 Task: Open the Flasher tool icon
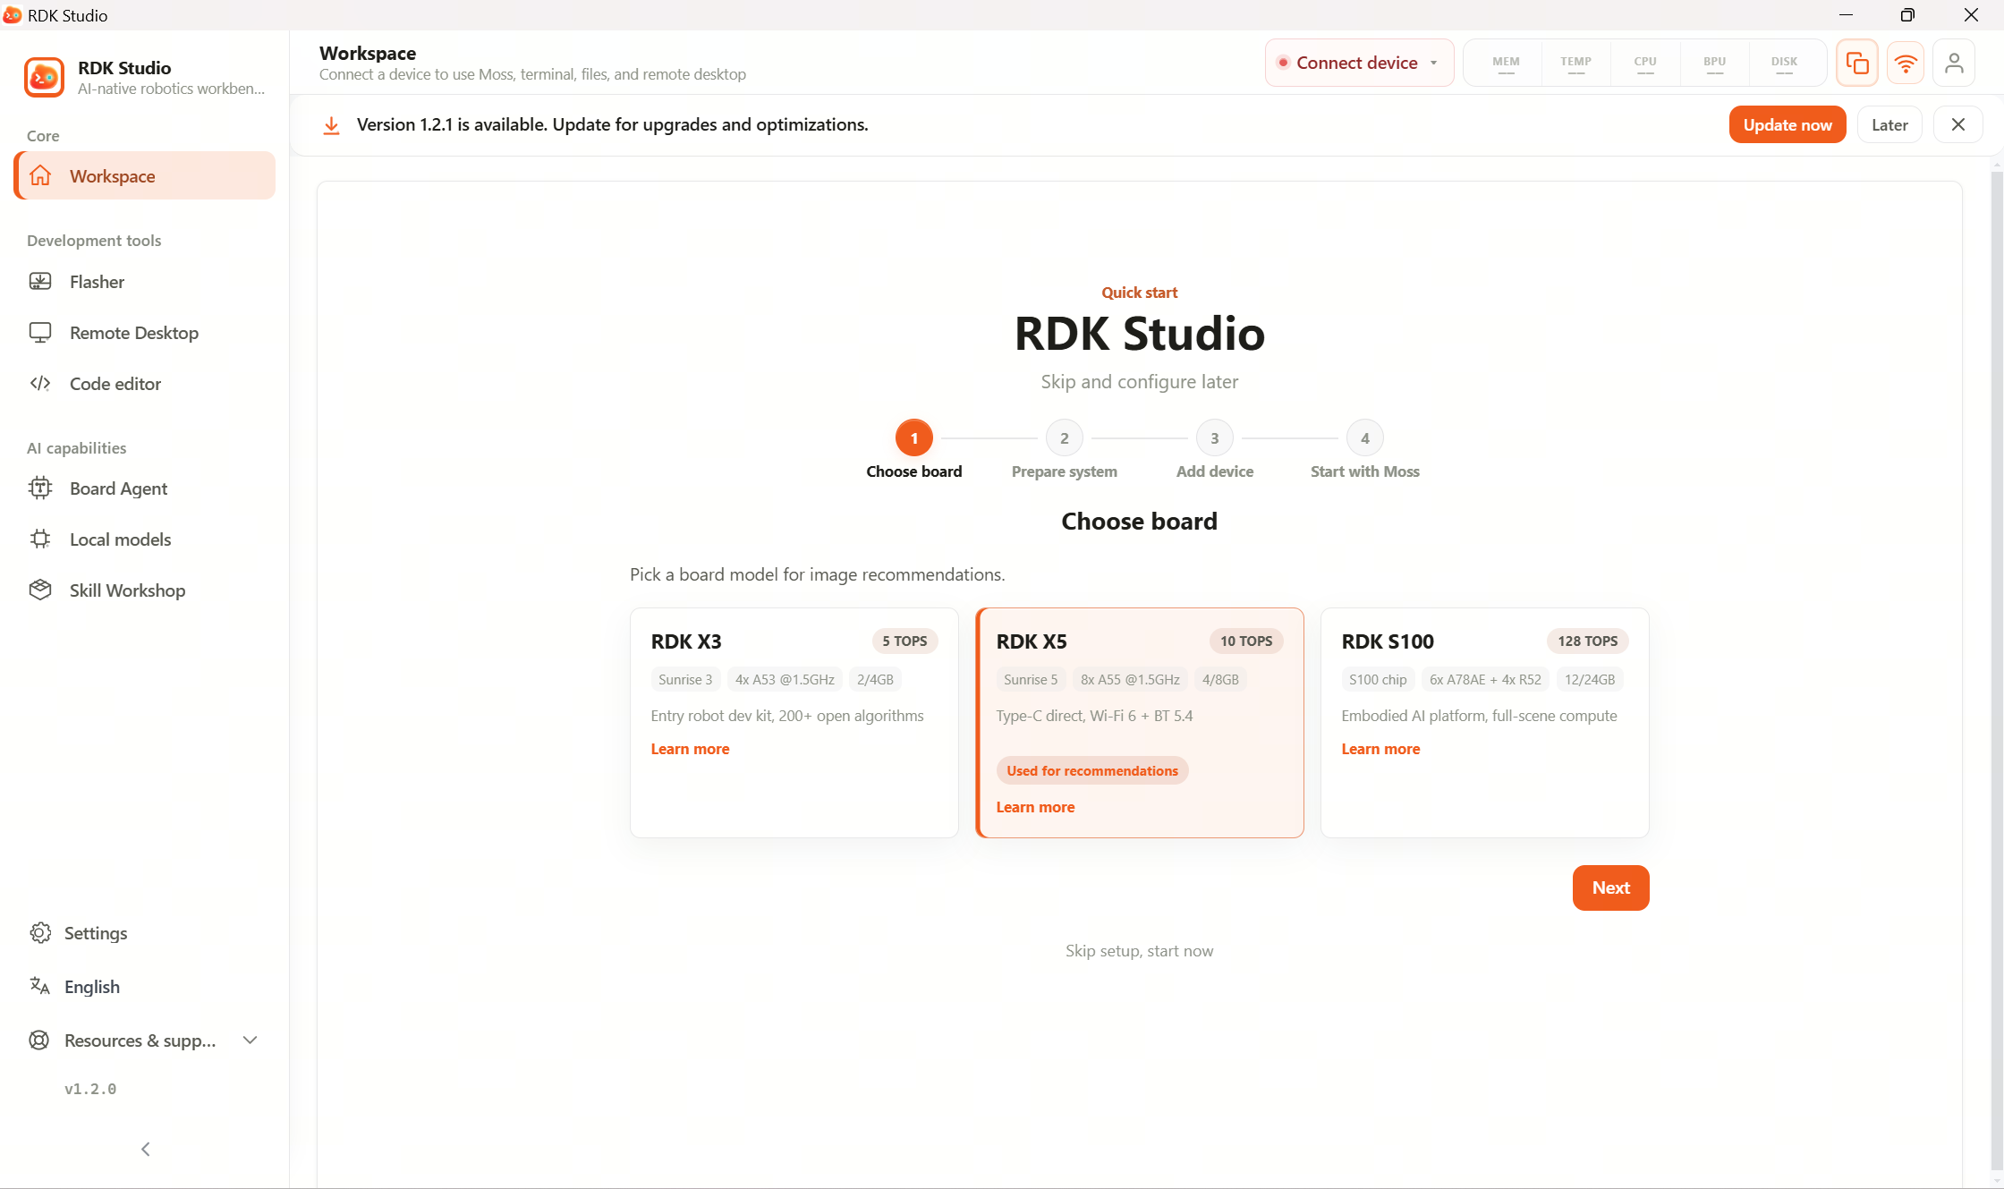pos(40,281)
